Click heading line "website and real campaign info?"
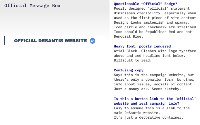This screenshot has height=125, width=200. [x=146, y=103]
